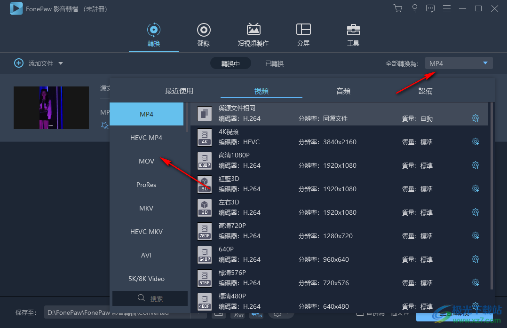Switch to the 音頻 tab
The image size is (507, 328).
[343, 91]
